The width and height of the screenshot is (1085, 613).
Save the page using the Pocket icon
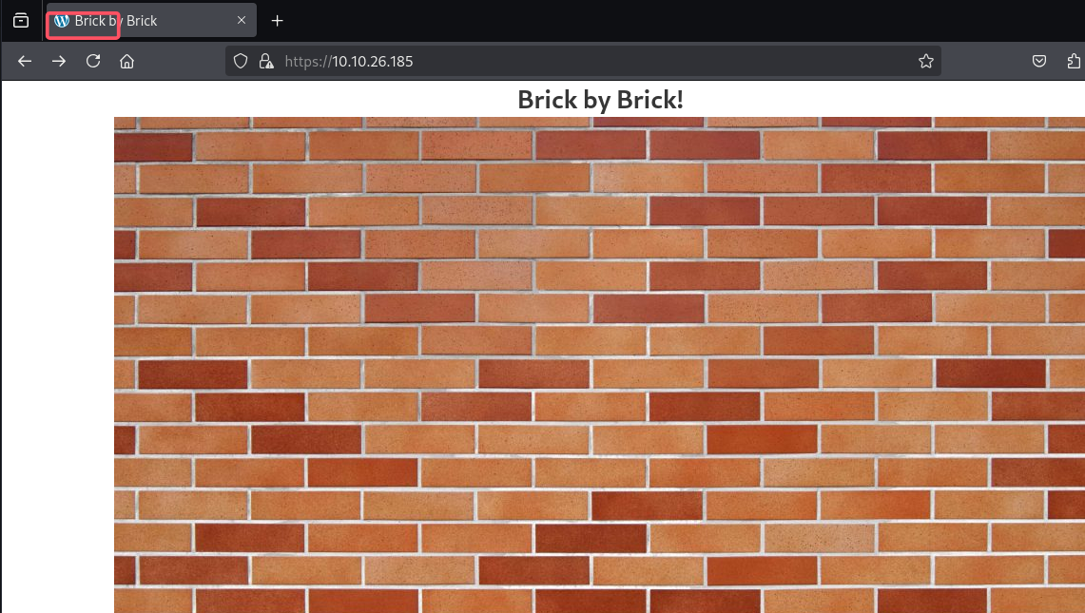1038,61
